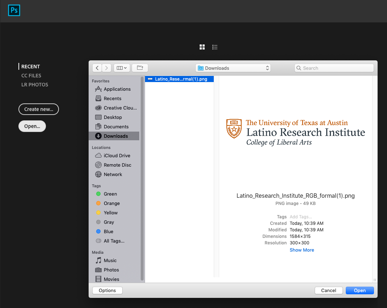Click the column resize handle at preview bottom
Viewport: 387px width, 308px height.
click(375, 280)
